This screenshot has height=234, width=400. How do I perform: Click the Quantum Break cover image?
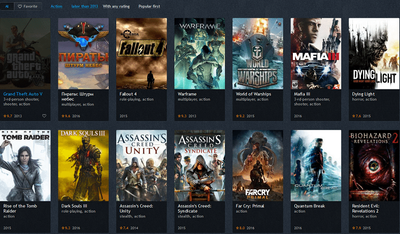click(x=316, y=165)
